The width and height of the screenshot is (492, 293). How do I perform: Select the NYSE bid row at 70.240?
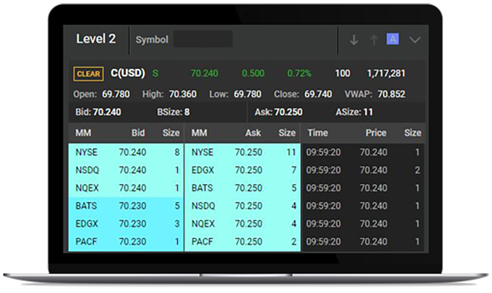click(126, 153)
